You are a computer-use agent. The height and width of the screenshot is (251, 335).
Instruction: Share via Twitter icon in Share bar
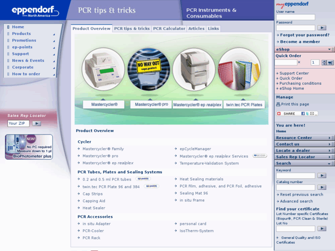pos(307,114)
